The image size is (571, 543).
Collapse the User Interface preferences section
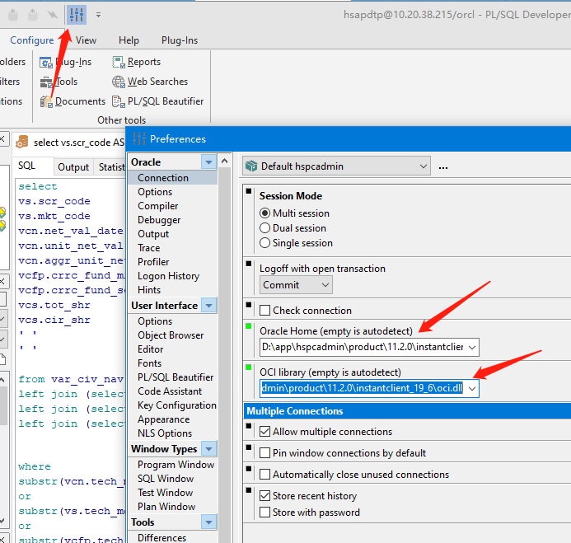point(208,306)
